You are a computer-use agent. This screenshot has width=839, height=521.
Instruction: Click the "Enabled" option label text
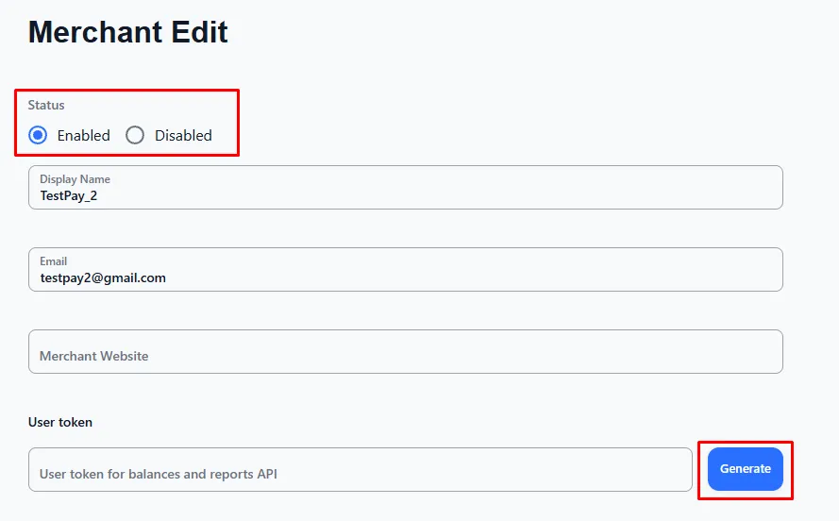pyautogui.click(x=83, y=135)
